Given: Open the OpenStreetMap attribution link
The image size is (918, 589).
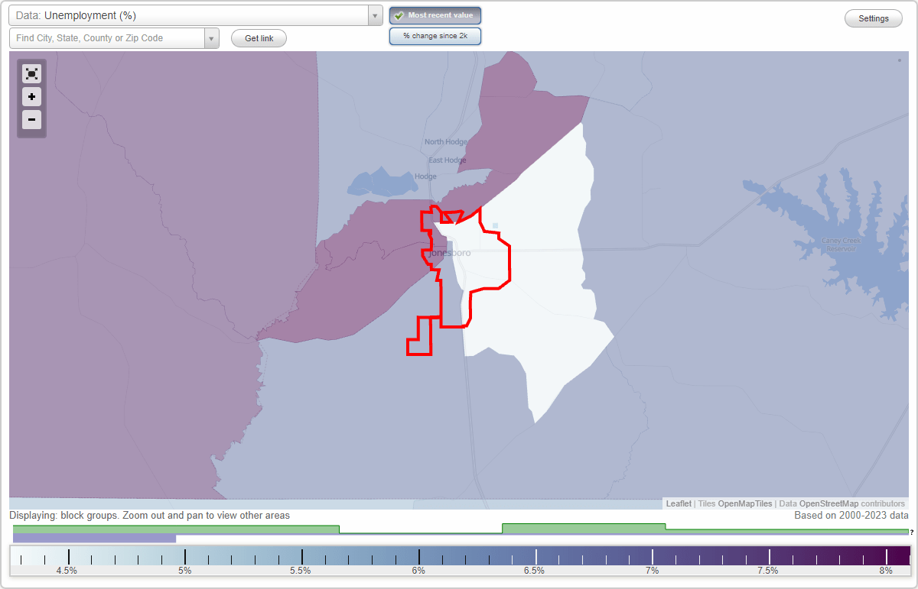Looking at the screenshot, I should tap(828, 504).
